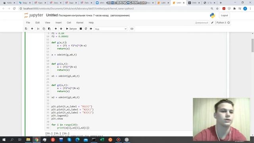Open File Explorer from the taskbar

(28, 139)
